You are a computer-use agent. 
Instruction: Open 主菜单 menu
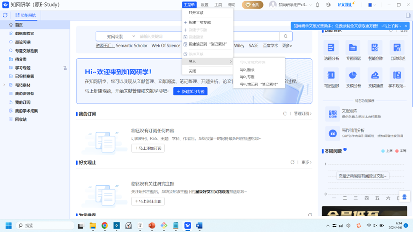(189, 5)
